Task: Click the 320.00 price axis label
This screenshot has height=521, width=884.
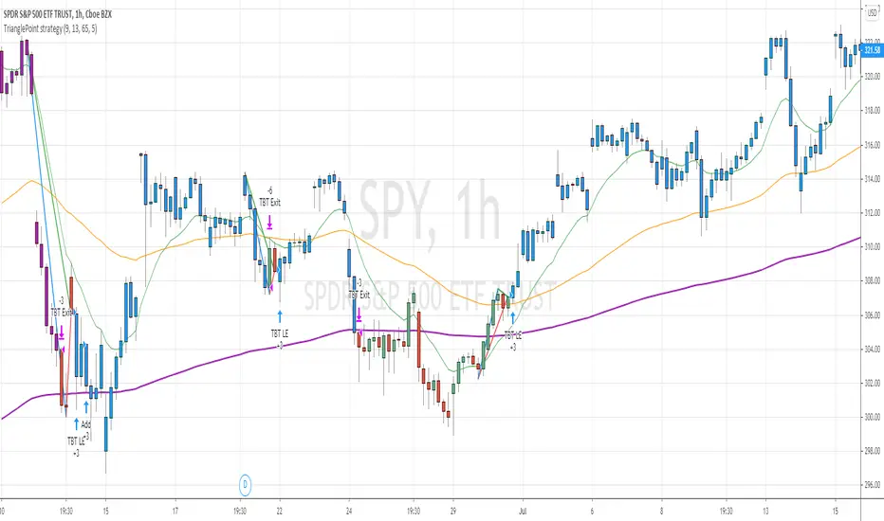Action: point(872,76)
